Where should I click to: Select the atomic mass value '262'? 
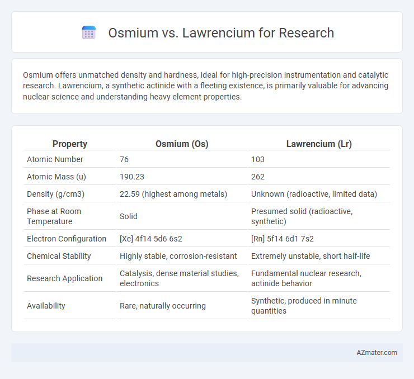click(x=258, y=177)
